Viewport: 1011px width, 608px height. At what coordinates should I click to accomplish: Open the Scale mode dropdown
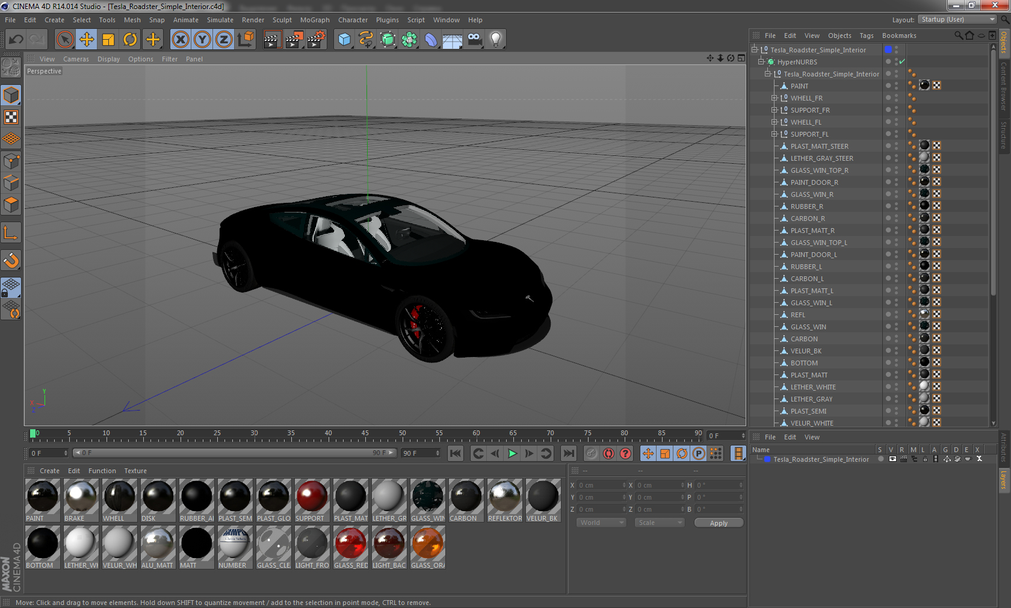click(660, 523)
